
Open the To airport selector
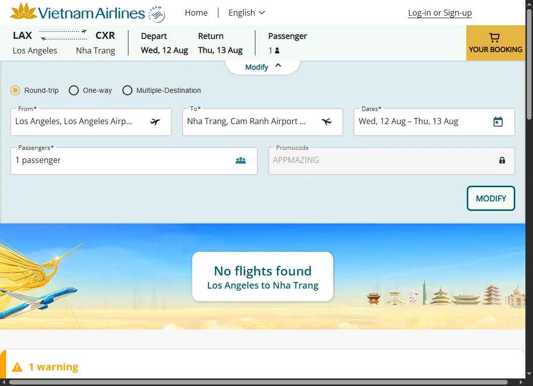point(262,122)
